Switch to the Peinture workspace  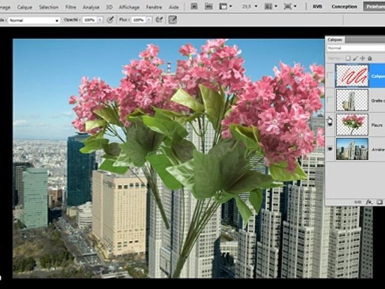[374, 7]
